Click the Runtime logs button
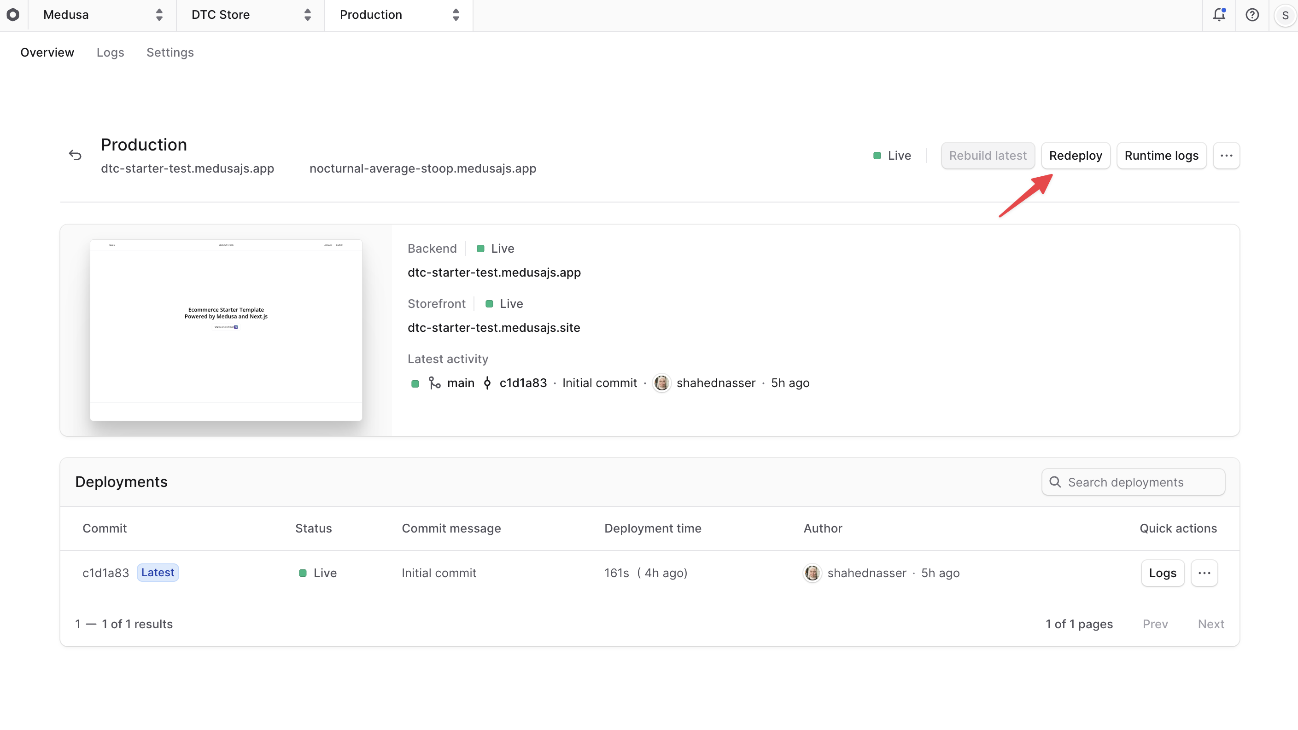 point(1161,155)
